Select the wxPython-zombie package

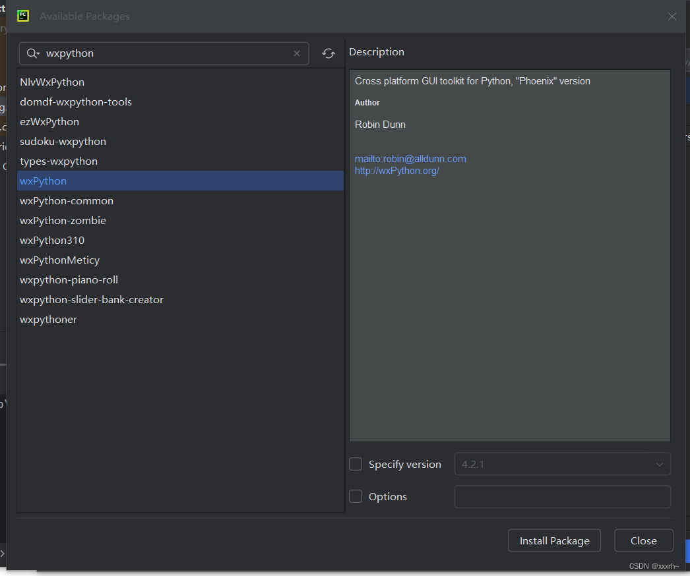click(x=63, y=220)
